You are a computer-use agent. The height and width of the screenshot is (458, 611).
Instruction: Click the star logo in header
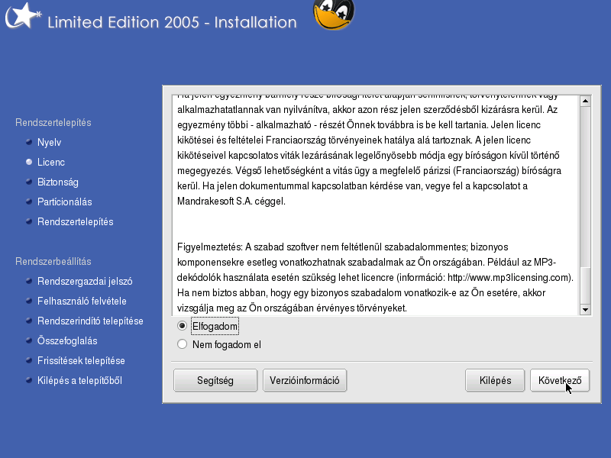click(23, 15)
